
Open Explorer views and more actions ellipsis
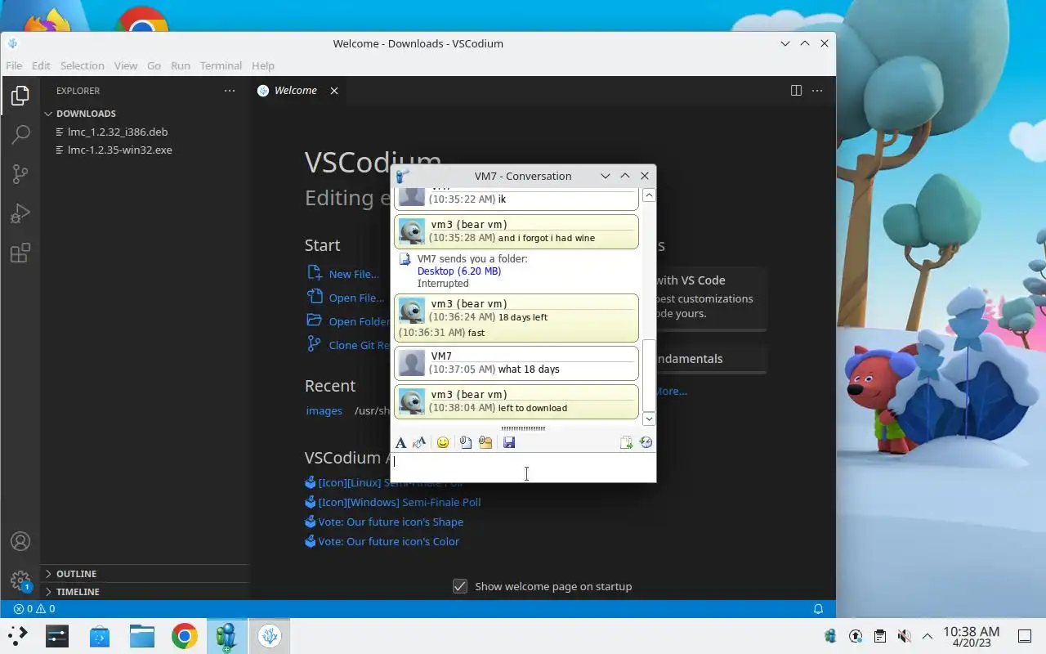tap(230, 91)
